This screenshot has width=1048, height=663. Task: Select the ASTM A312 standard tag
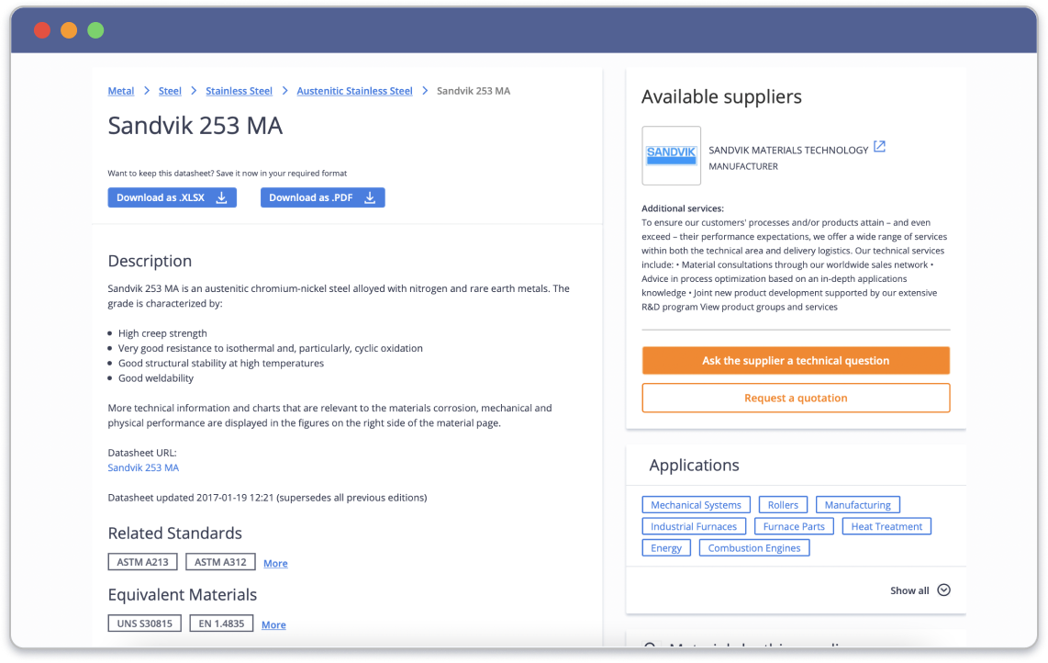click(220, 562)
